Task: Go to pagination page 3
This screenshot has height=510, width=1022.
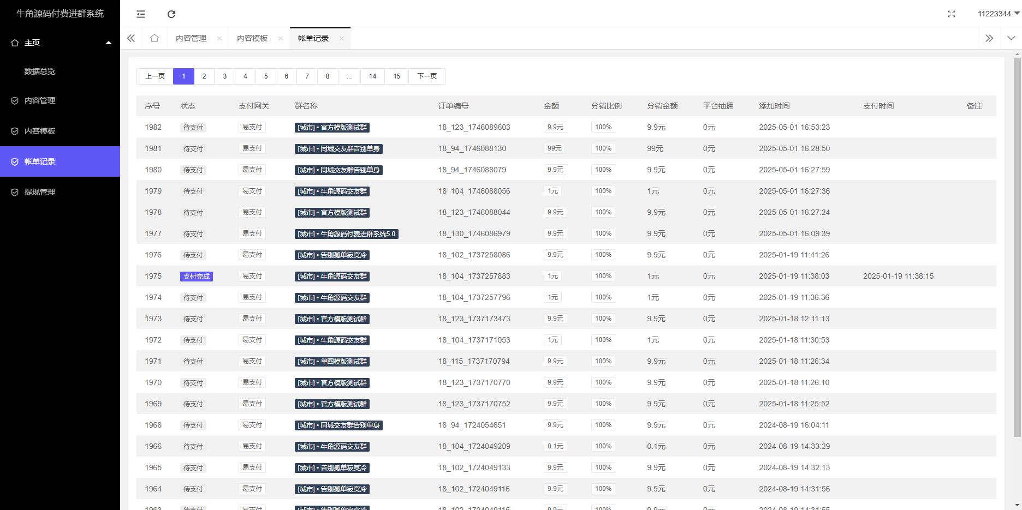Action: coord(225,76)
